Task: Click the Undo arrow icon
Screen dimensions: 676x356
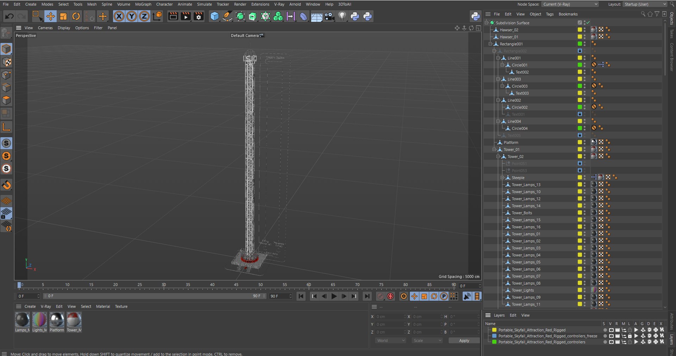Action: 10,16
